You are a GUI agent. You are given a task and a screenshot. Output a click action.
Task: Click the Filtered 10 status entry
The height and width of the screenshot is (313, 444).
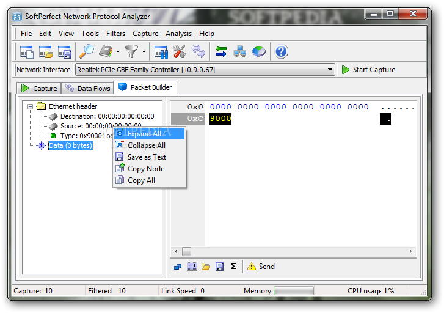click(107, 291)
